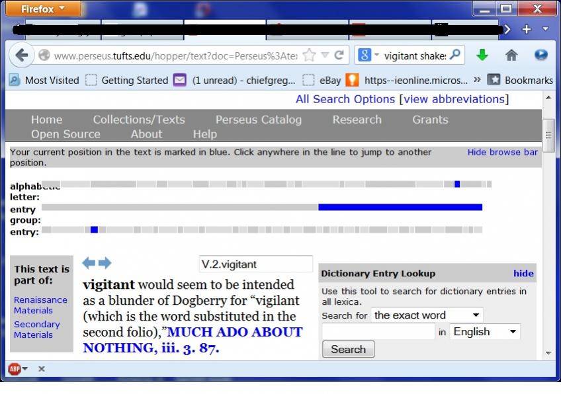Expand the 'the exact word' search dropdown
The width and height of the screenshot is (561, 394).
(x=427, y=315)
